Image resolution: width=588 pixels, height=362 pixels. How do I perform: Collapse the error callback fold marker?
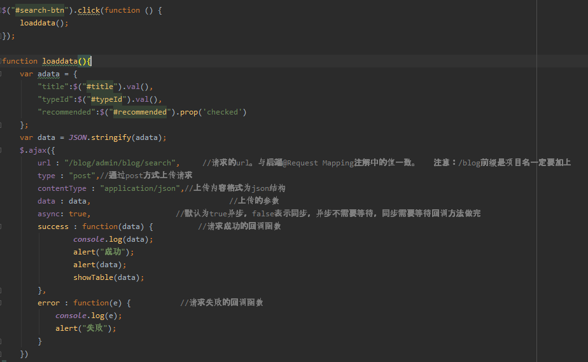1,303
